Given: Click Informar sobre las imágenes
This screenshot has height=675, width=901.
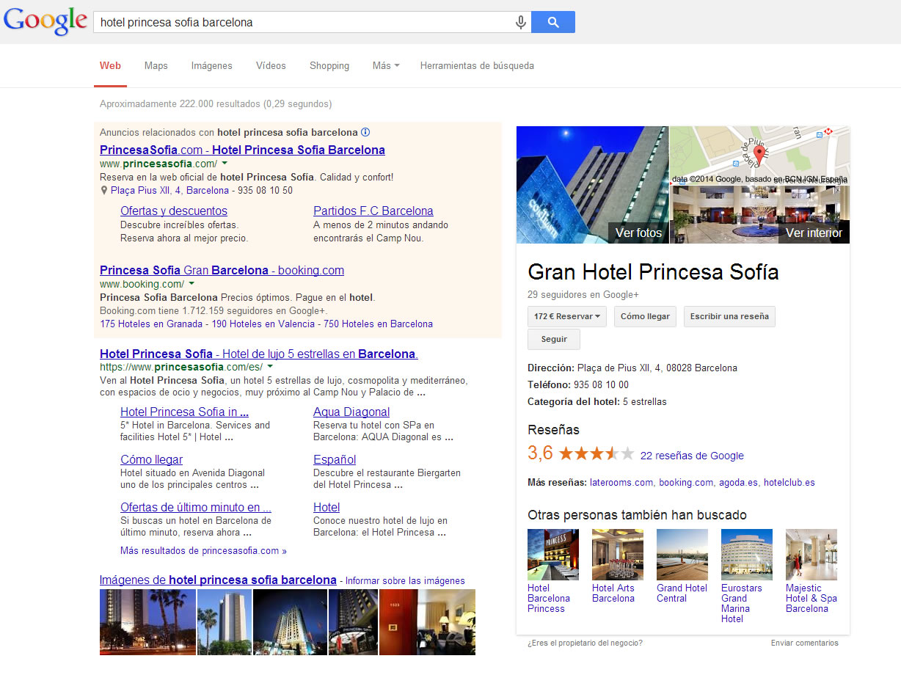Looking at the screenshot, I should coord(405,581).
